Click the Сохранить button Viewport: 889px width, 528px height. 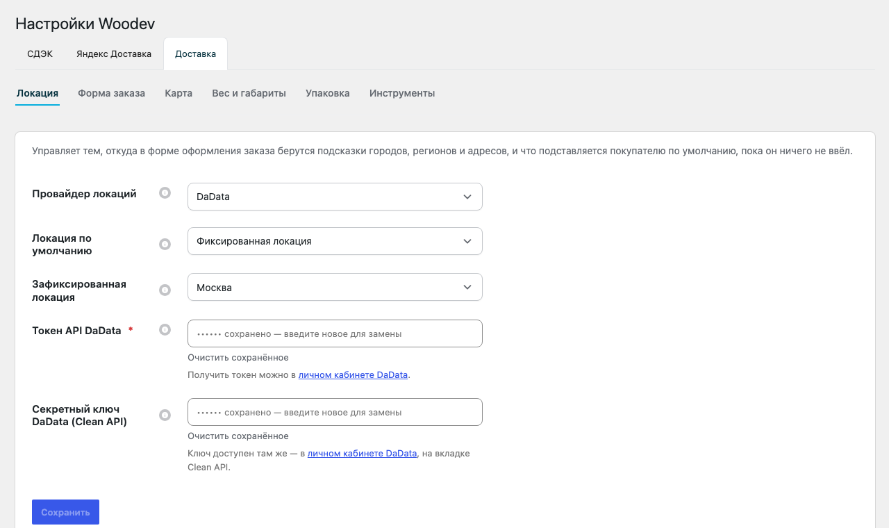(x=65, y=512)
